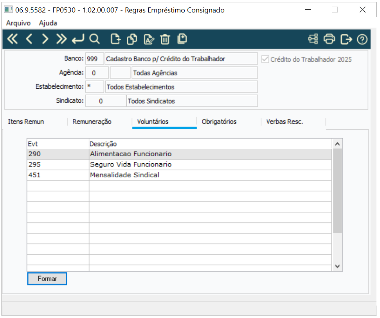The height and width of the screenshot is (318, 380).
Task: Close the Regras Empréstimo Consignado window
Action: tap(362, 10)
